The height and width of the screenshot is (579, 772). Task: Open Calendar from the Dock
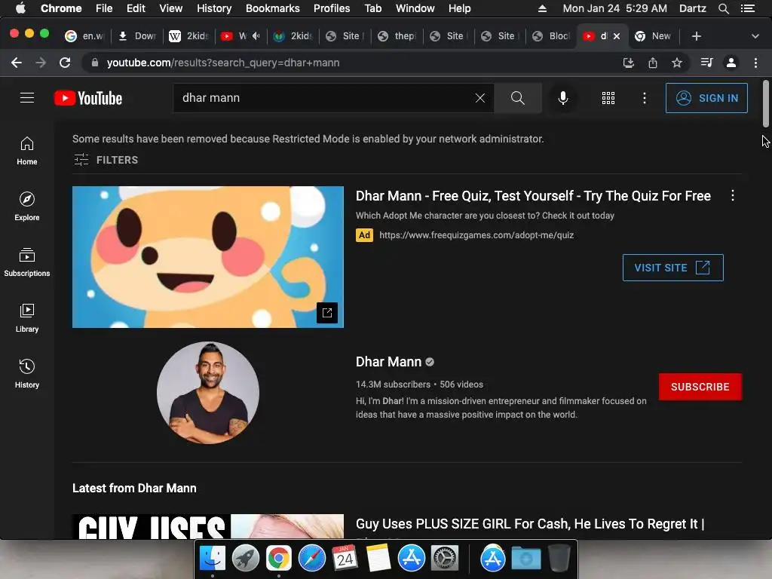pyautogui.click(x=345, y=559)
